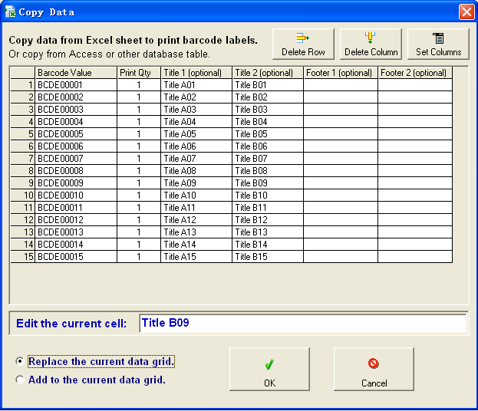478x411 pixels.
Task: Select cell Title B14
Action: pos(268,245)
